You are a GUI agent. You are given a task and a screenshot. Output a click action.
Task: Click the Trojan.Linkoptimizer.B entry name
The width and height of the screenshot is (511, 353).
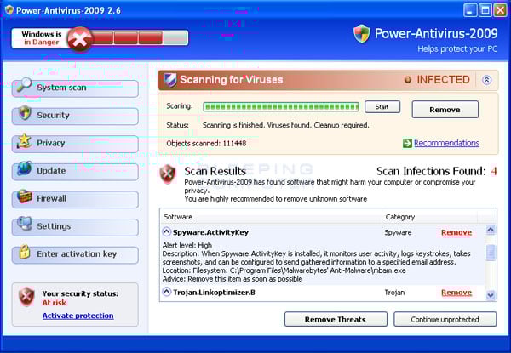[214, 292]
